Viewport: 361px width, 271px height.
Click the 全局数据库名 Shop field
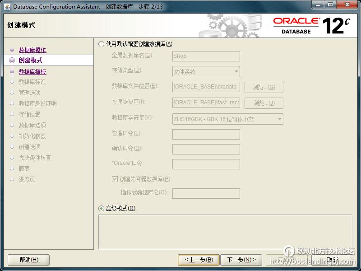click(x=206, y=56)
